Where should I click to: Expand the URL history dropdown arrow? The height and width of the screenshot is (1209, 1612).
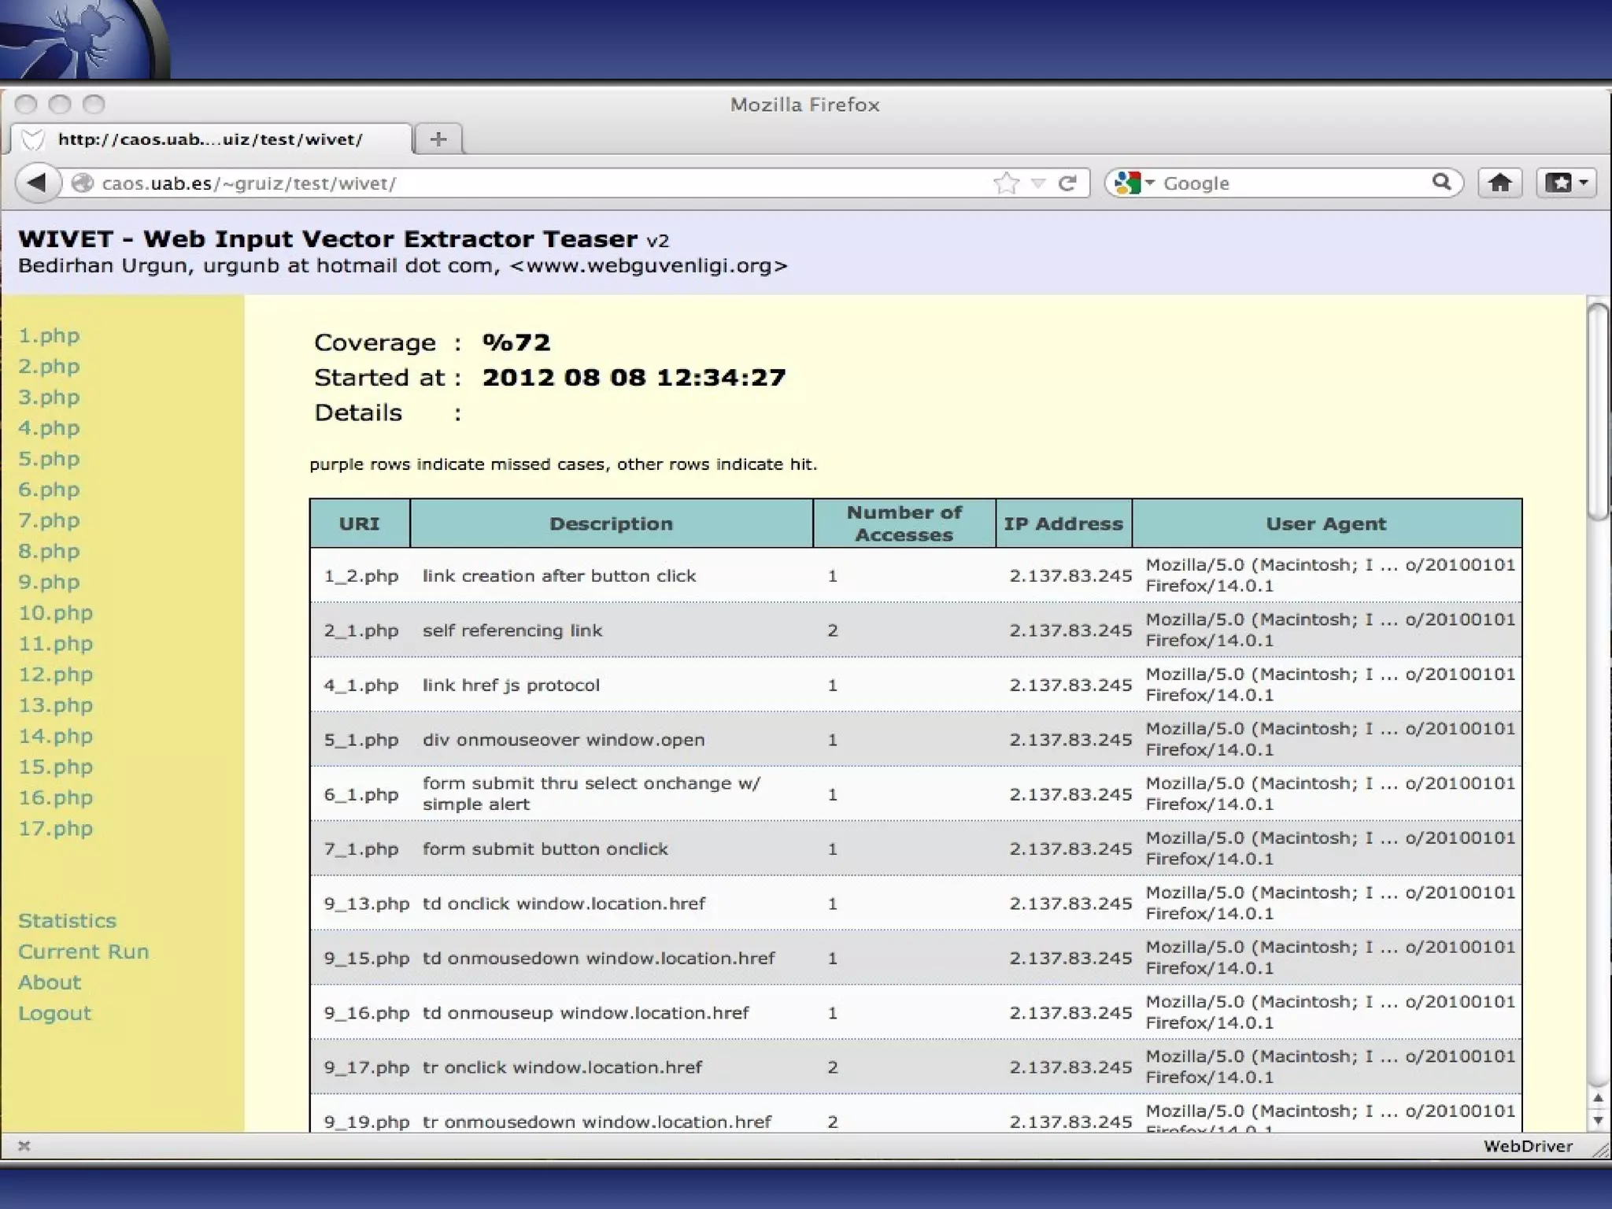point(1038,183)
